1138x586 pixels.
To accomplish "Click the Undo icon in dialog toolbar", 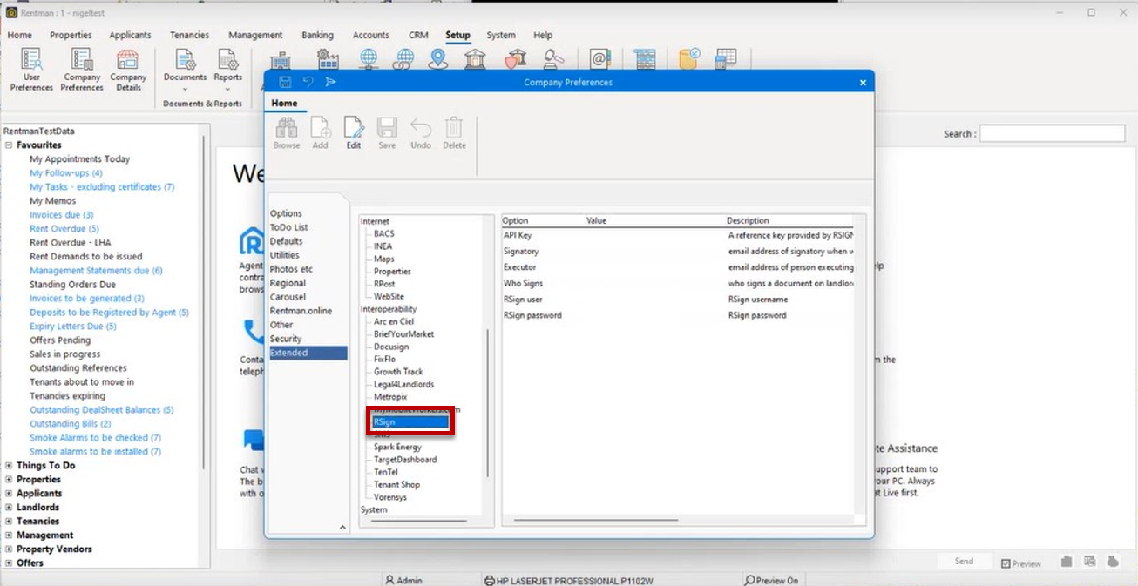I will pos(421,132).
